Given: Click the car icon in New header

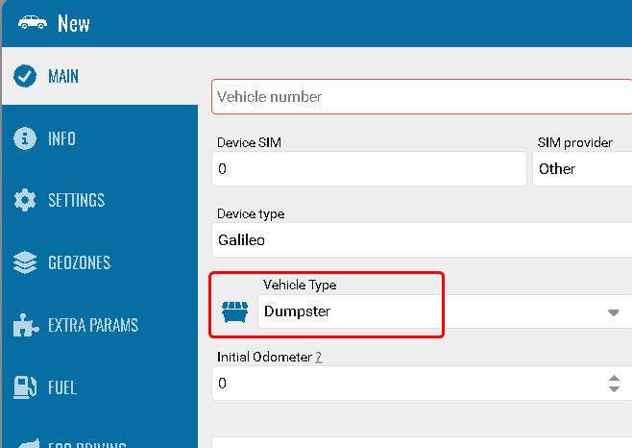Looking at the screenshot, I should click(33, 23).
